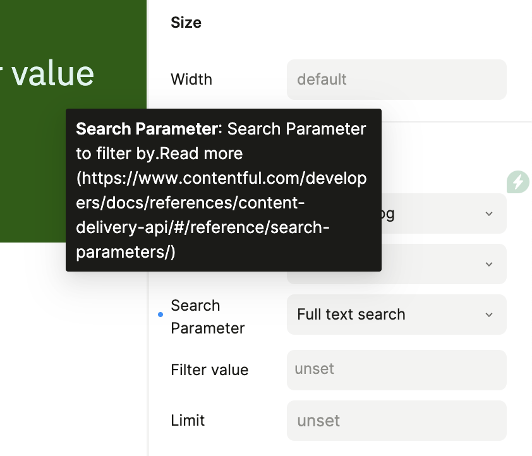Click the Limit property label

(x=188, y=421)
